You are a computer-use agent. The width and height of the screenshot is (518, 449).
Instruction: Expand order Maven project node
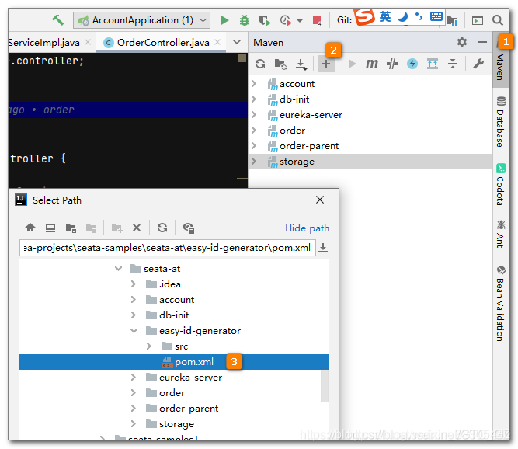pos(254,130)
